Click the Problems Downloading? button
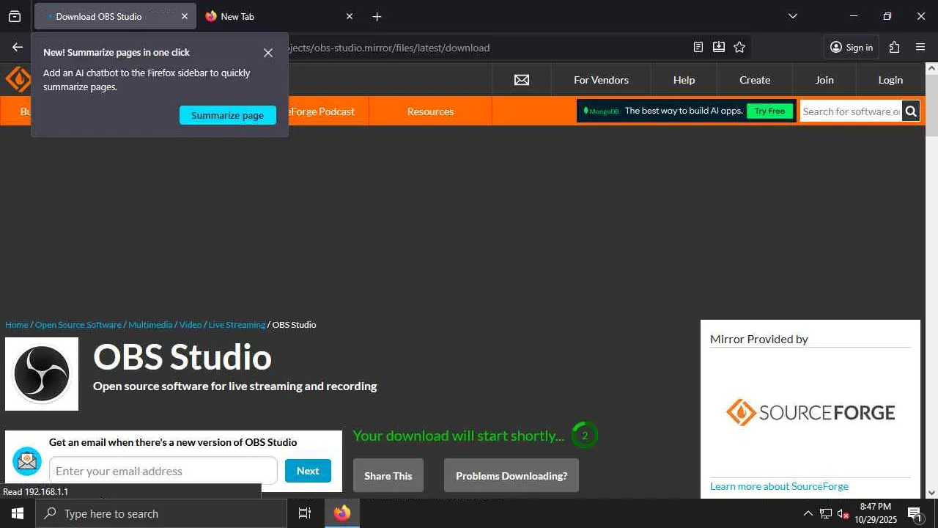Viewport: 938px width, 528px height. tap(512, 476)
